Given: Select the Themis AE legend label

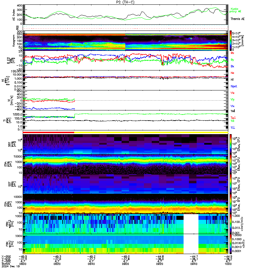Looking at the screenshot, I should pos(238,19).
